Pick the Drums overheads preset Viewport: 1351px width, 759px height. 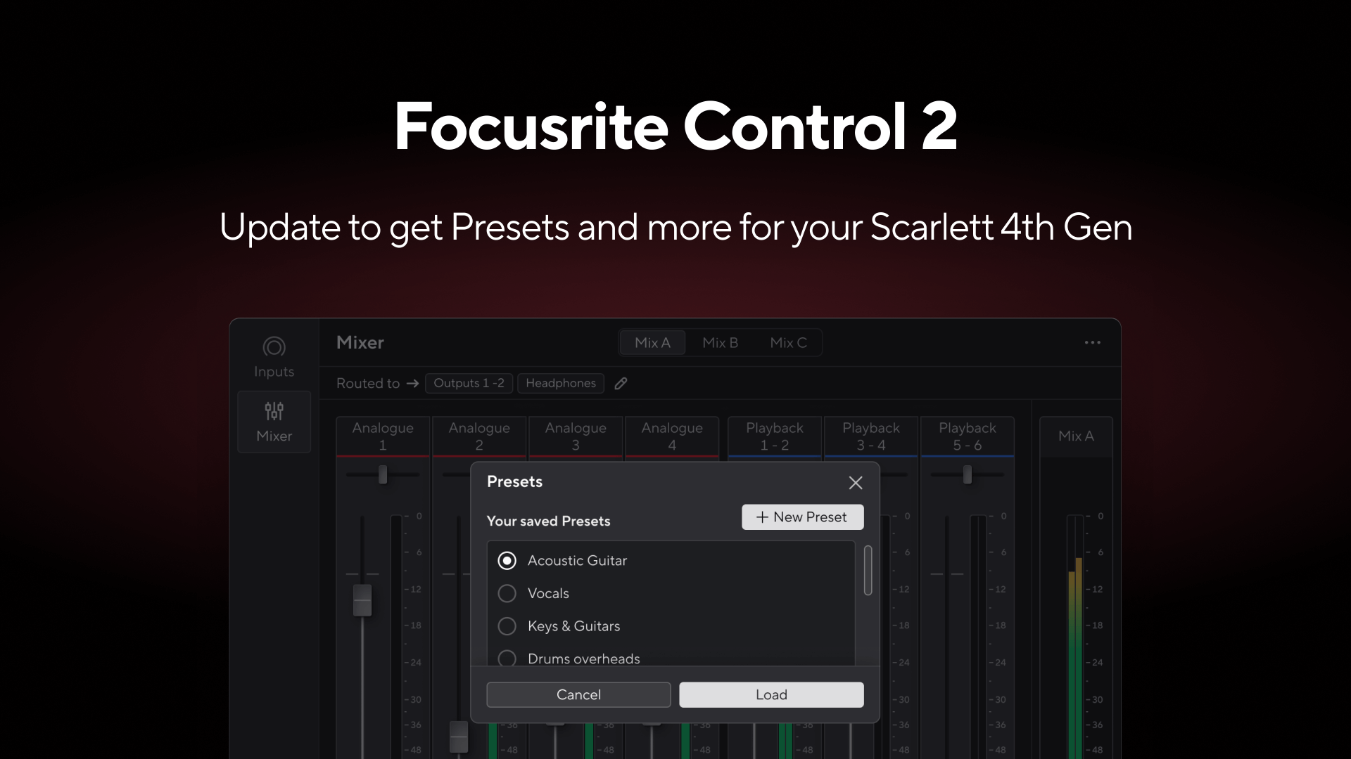point(507,658)
